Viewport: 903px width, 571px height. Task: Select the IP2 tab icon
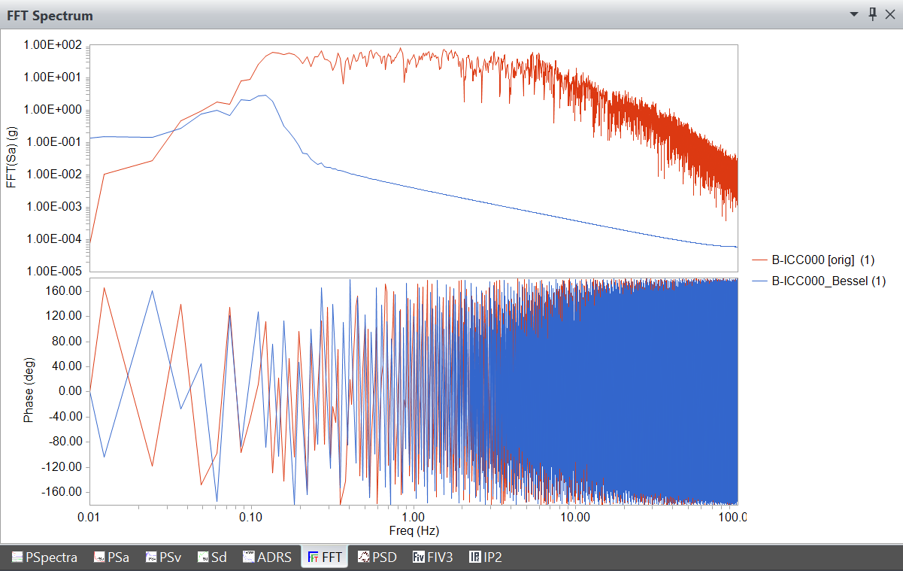[475, 557]
